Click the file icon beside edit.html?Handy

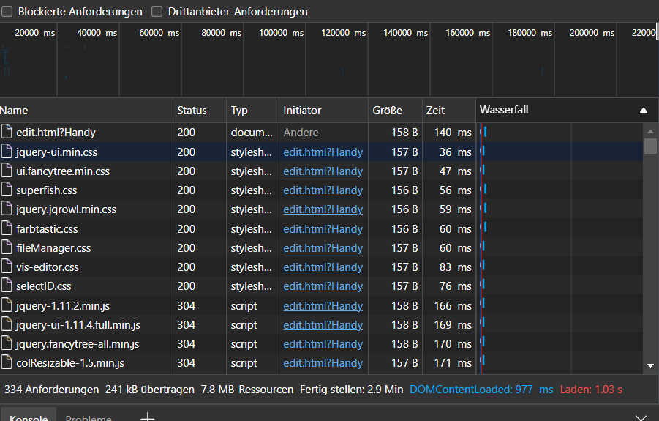7,133
